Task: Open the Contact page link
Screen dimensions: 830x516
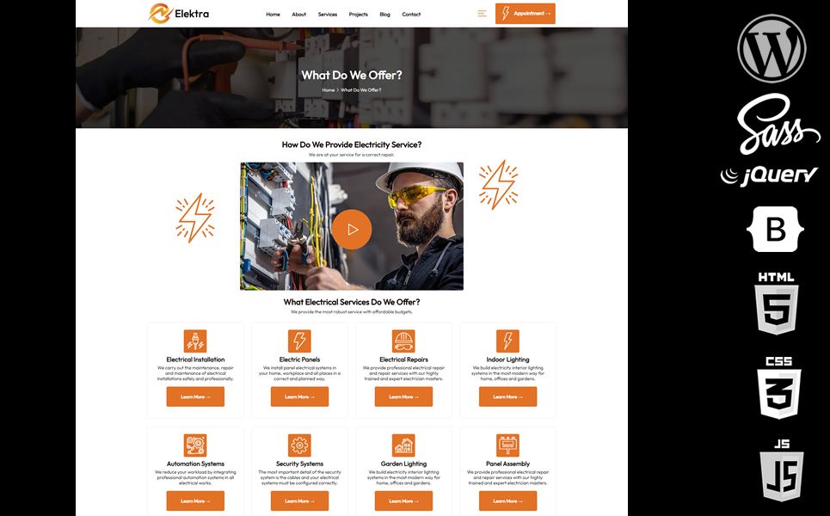Action: (411, 15)
